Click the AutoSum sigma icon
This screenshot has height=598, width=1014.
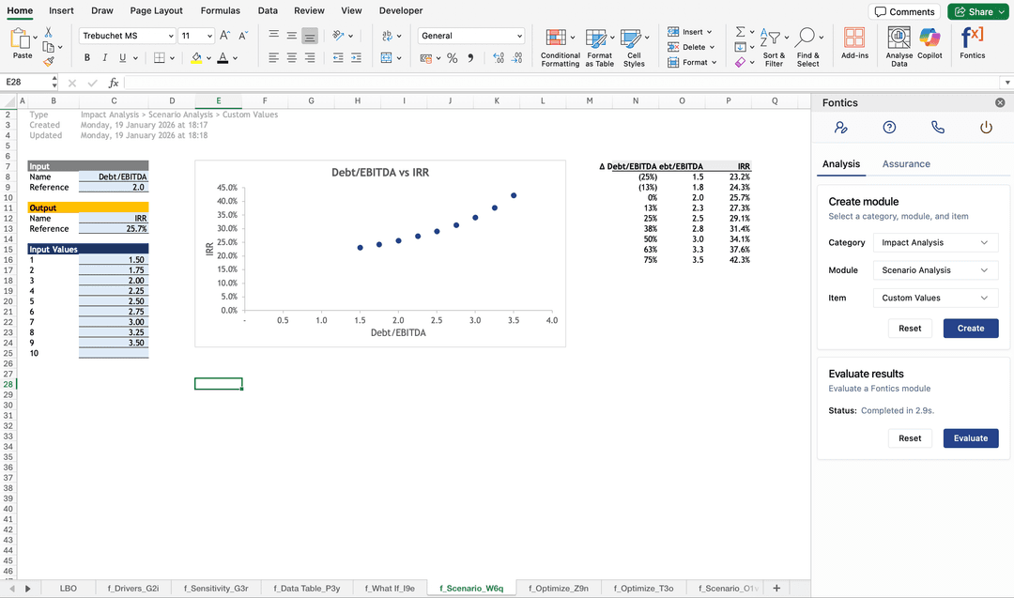tap(741, 32)
